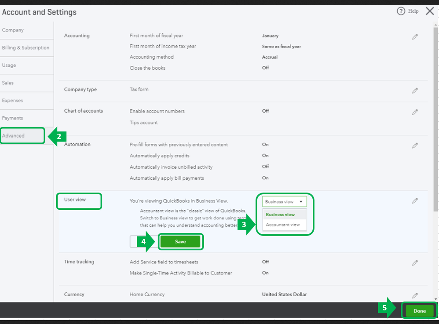Image resolution: width=439 pixels, height=324 pixels.
Task: Click 'First month of income tax year'
Action: [x=163, y=46]
